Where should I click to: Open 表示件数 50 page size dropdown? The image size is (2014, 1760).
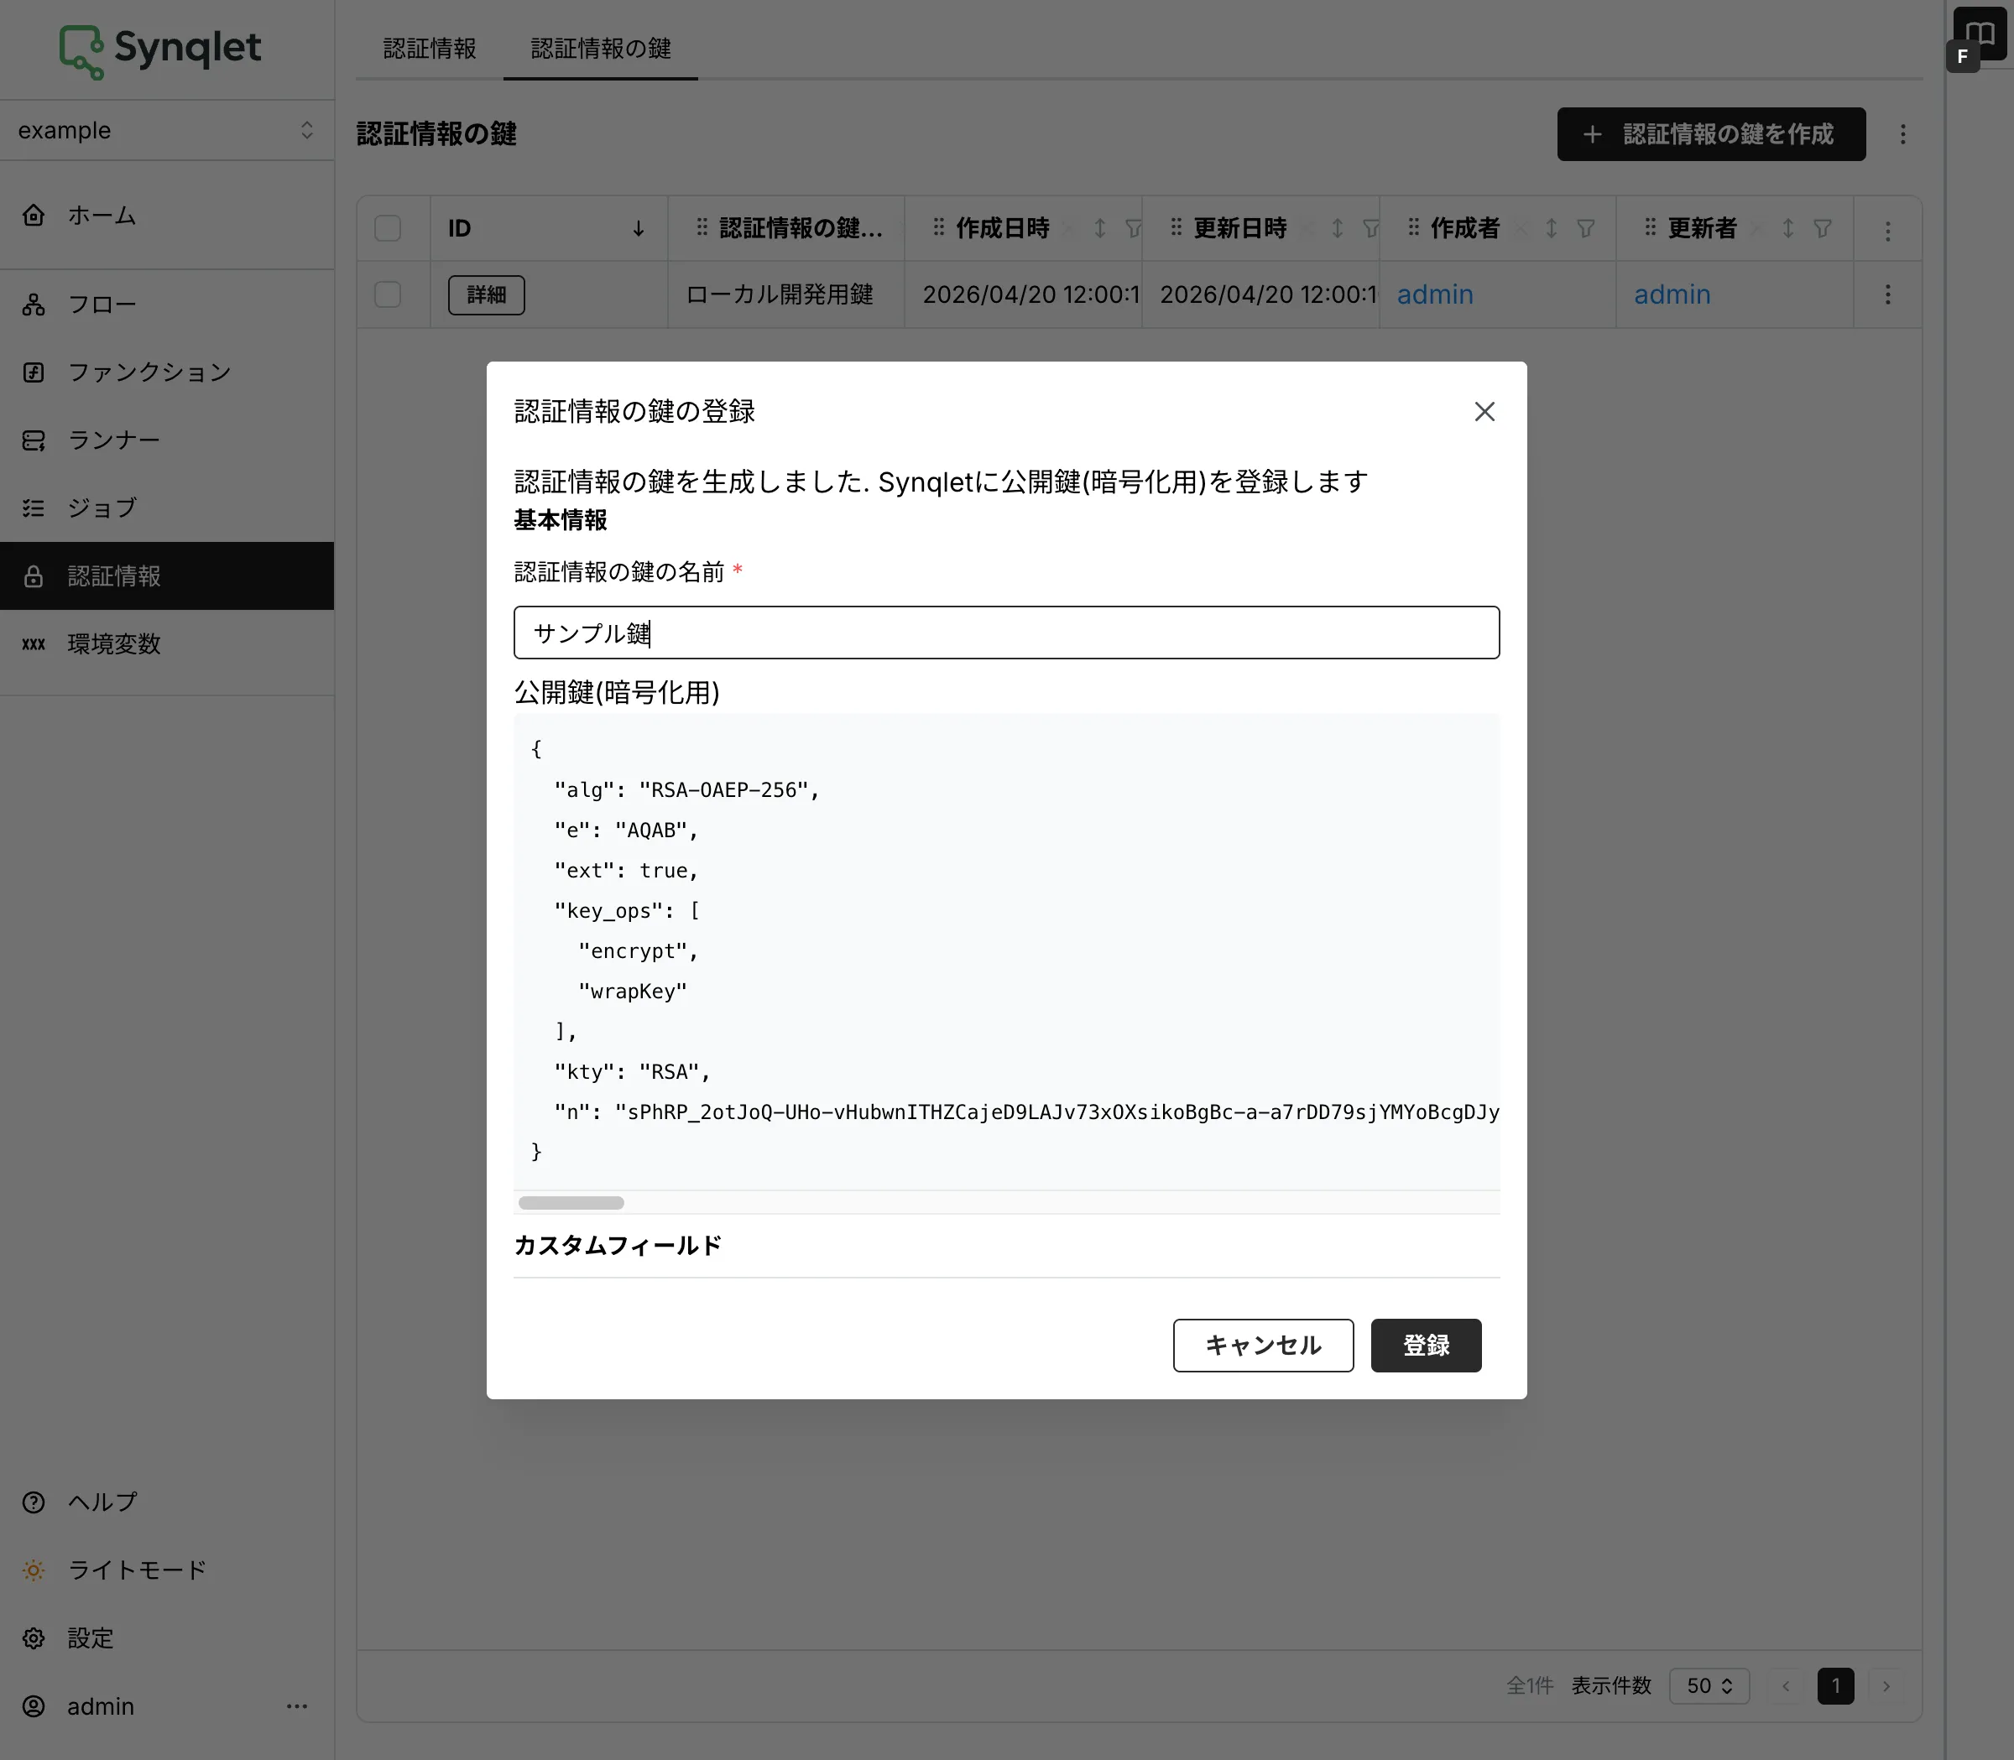tap(1709, 1685)
